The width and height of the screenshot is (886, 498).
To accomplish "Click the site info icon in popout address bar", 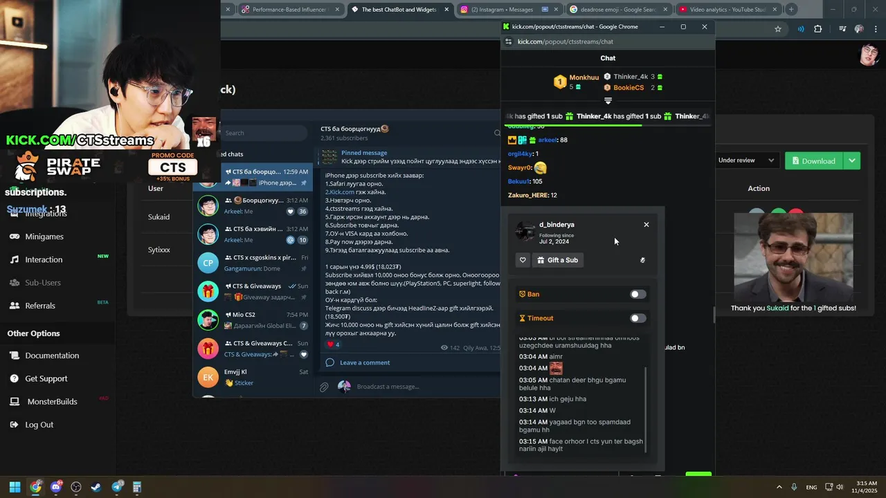I will click(509, 41).
